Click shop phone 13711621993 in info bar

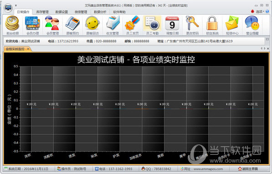(x=68, y=41)
